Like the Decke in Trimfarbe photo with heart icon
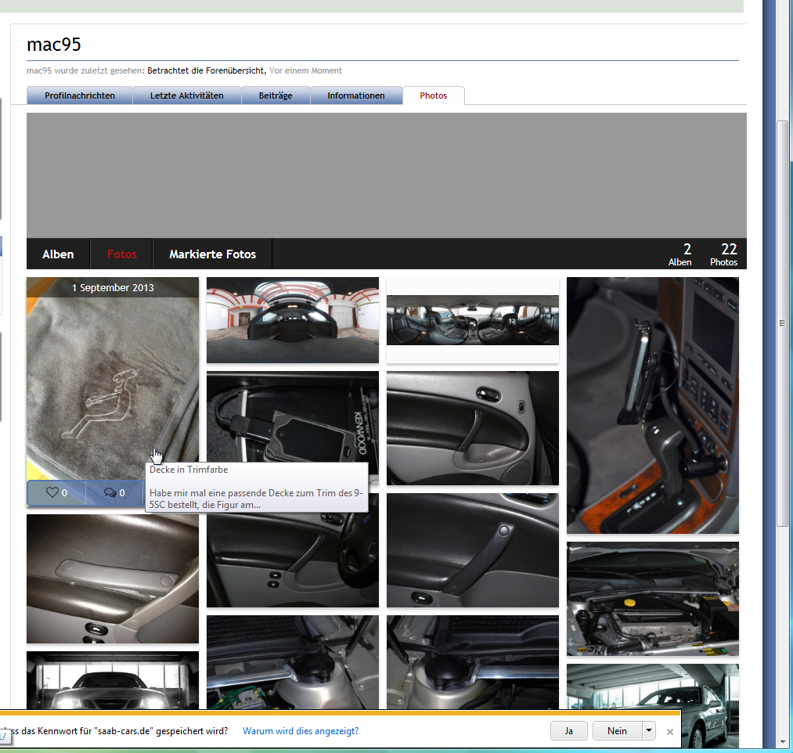 point(56,492)
